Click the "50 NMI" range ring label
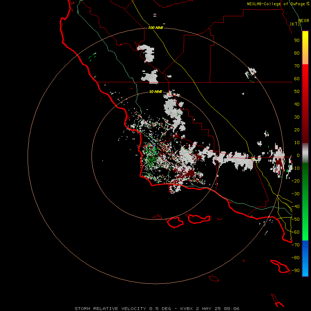Viewport: 311px width, 311px height. 155,92
